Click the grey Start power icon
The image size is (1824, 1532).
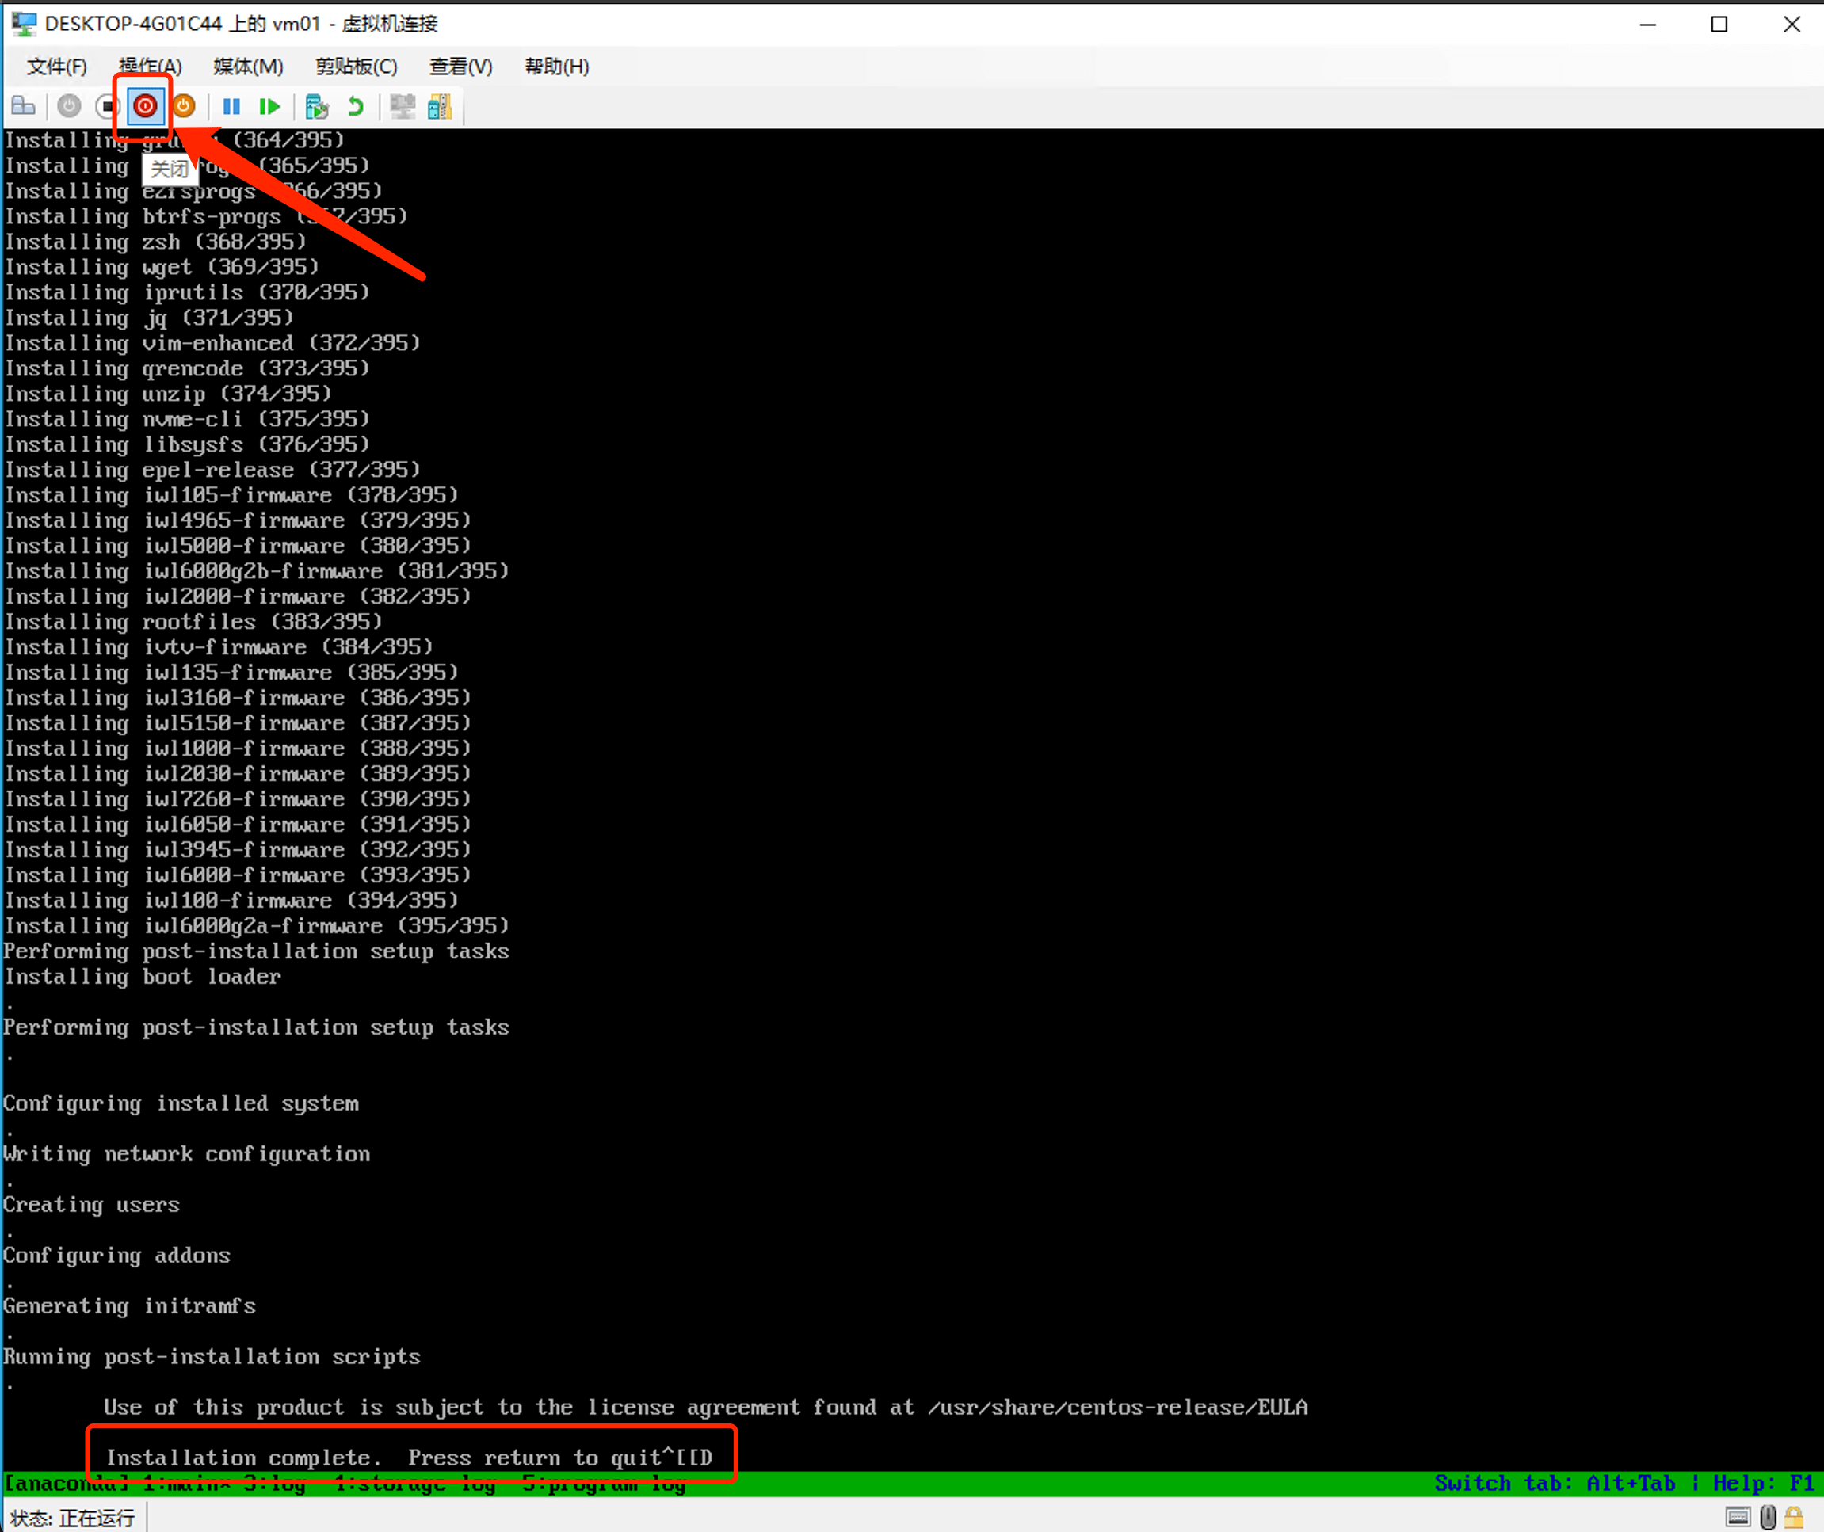coord(70,106)
